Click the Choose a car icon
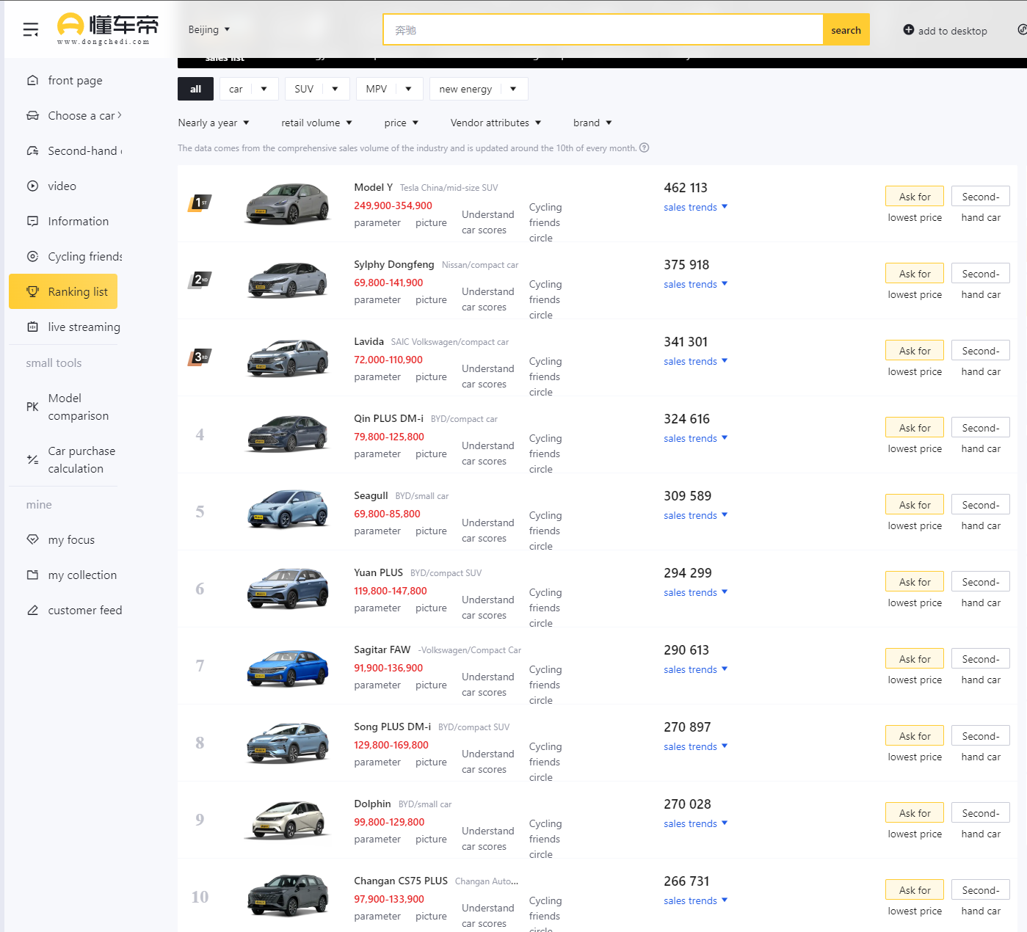This screenshot has width=1027, height=932. click(32, 115)
